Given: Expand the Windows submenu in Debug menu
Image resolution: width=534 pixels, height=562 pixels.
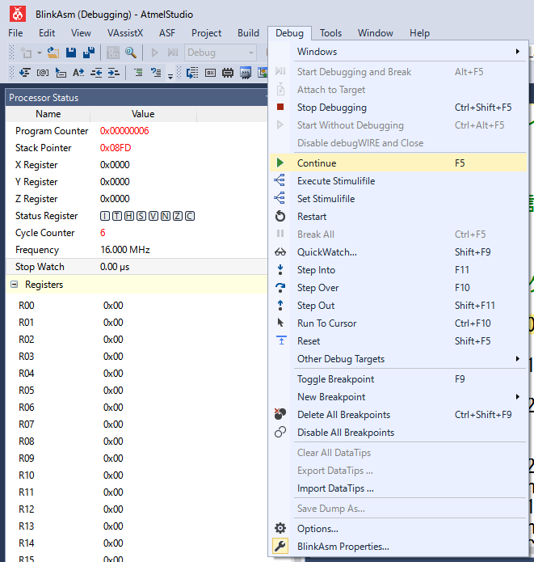Looking at the screenshot, I should 398,52.
